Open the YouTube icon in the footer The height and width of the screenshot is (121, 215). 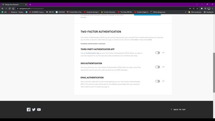[x=39, y=110]
